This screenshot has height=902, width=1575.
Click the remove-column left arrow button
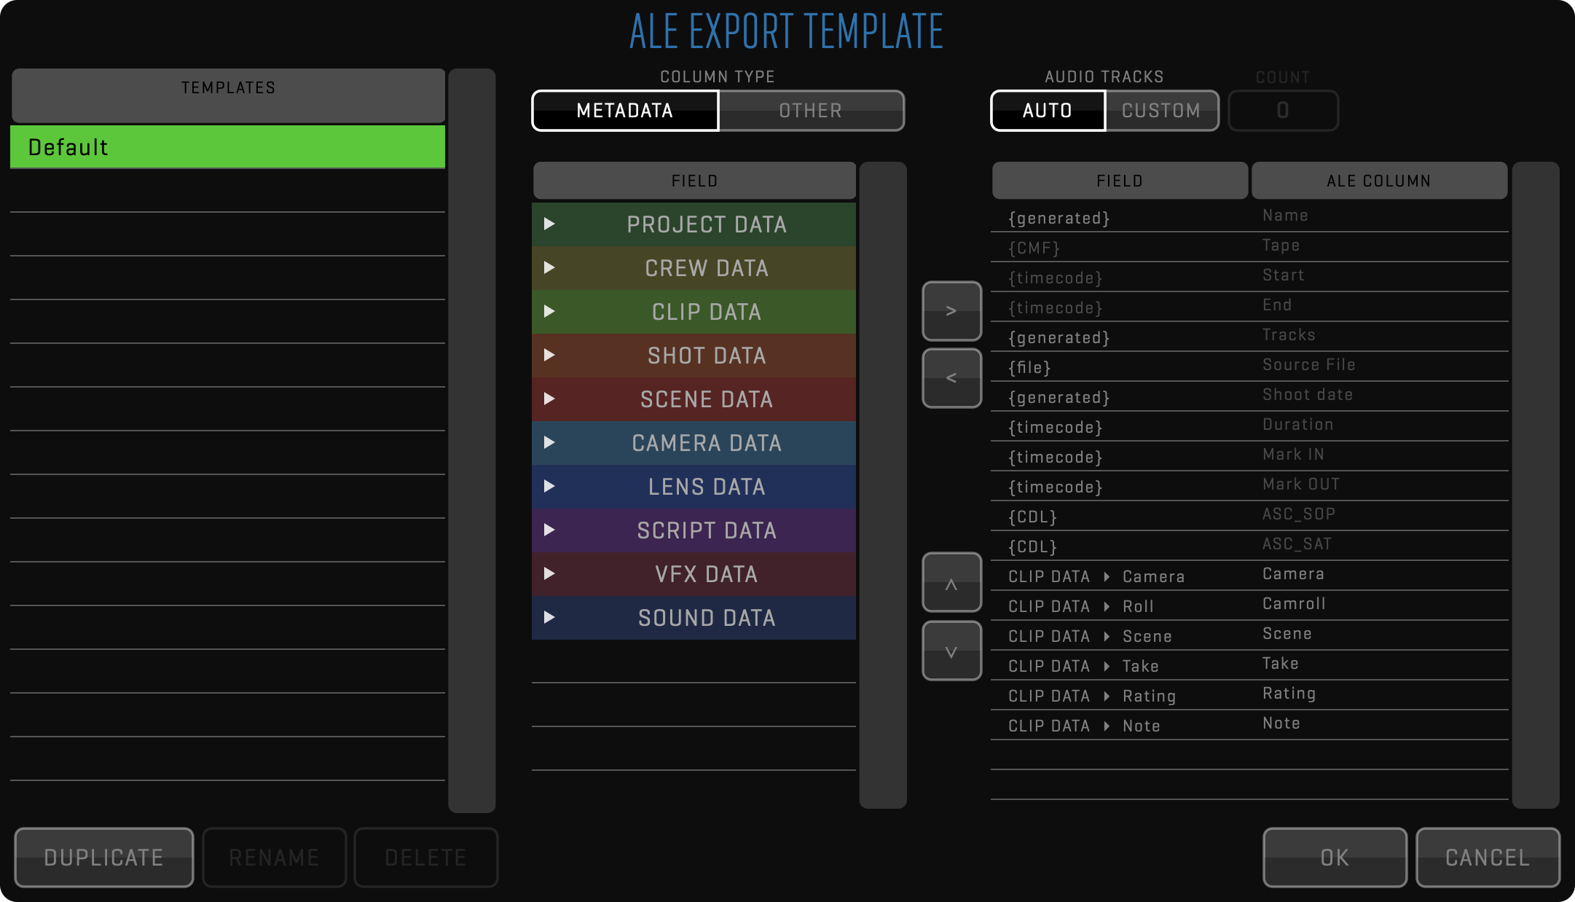click(x=951, y=378)
